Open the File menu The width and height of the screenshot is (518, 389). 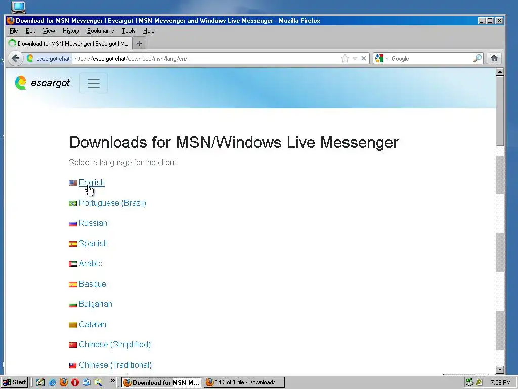point(14,31)
